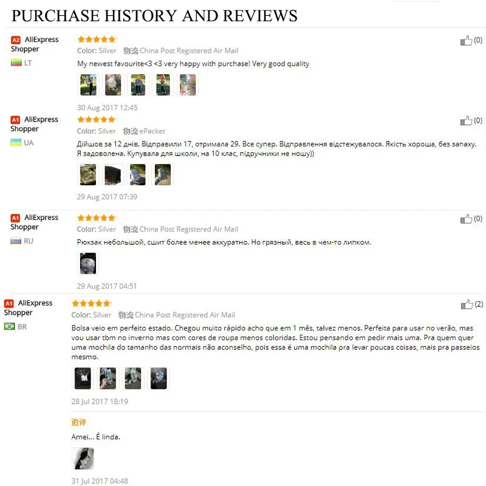Click ePacket shipping label
Viewport: 486px width, 486px height.
(152, 131)
